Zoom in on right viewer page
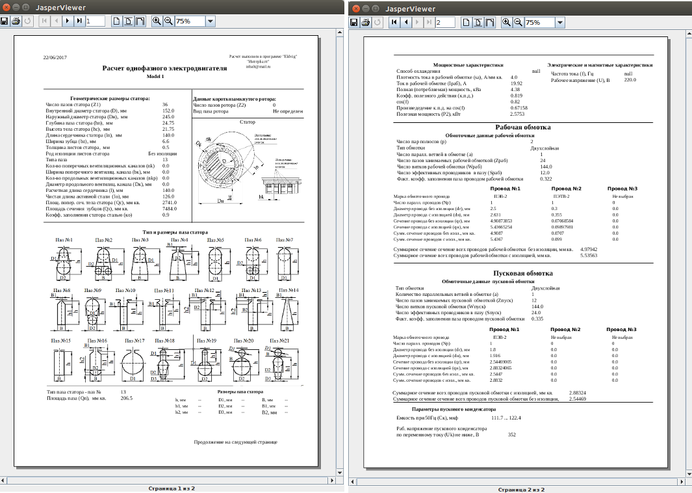 pos(506,22)
